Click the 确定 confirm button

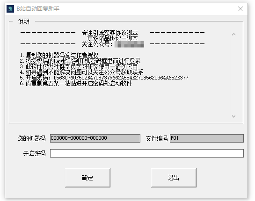(87, 178)
